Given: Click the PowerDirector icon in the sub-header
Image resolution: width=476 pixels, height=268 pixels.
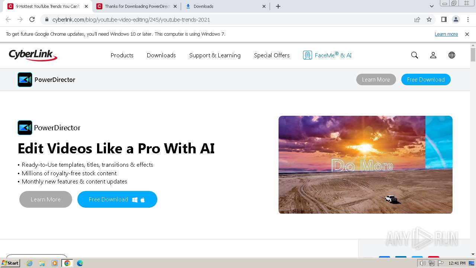Looking at the screenshot, I should click(25, 80).
